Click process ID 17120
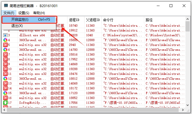 [73, 93]
